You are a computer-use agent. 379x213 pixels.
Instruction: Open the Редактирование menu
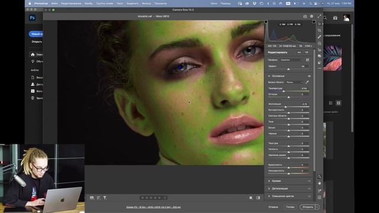click(x=71, y=4)
